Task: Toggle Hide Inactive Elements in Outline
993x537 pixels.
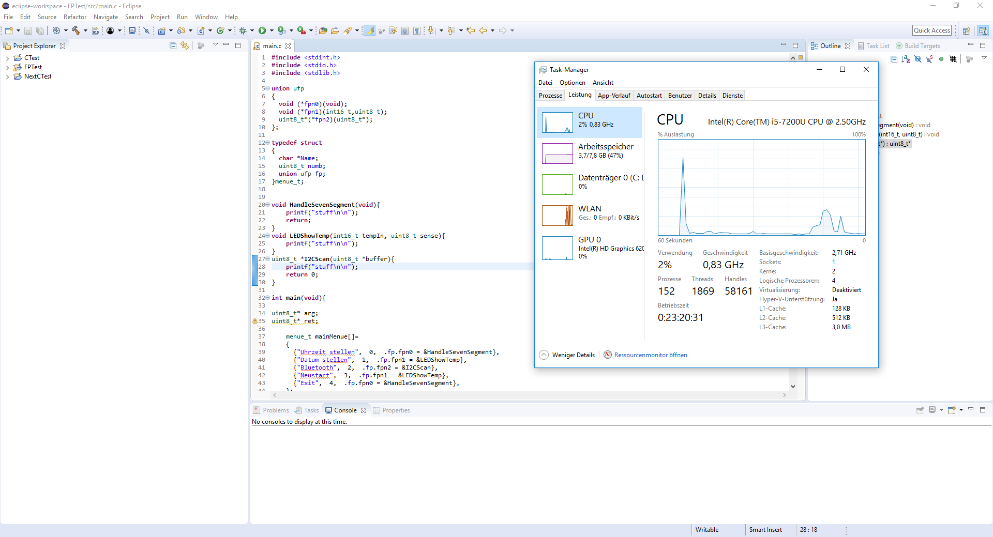Action: [x=953, y=59]
